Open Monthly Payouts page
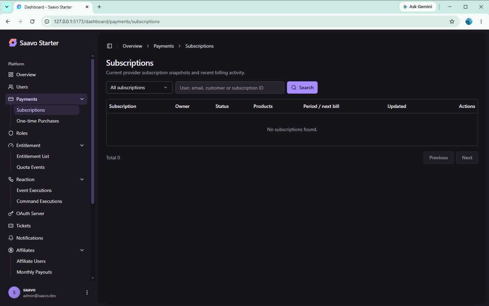Image resolution: width=489 pixels, height=306 pixels. click(x=46, y=272)
